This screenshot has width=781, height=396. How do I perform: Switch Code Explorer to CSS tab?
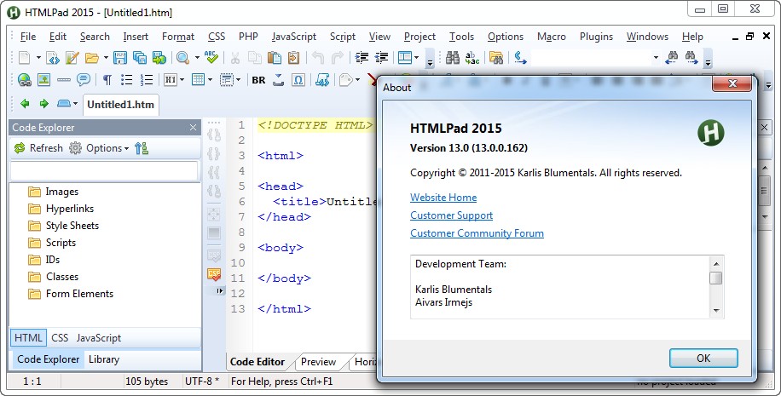point(60,338)
